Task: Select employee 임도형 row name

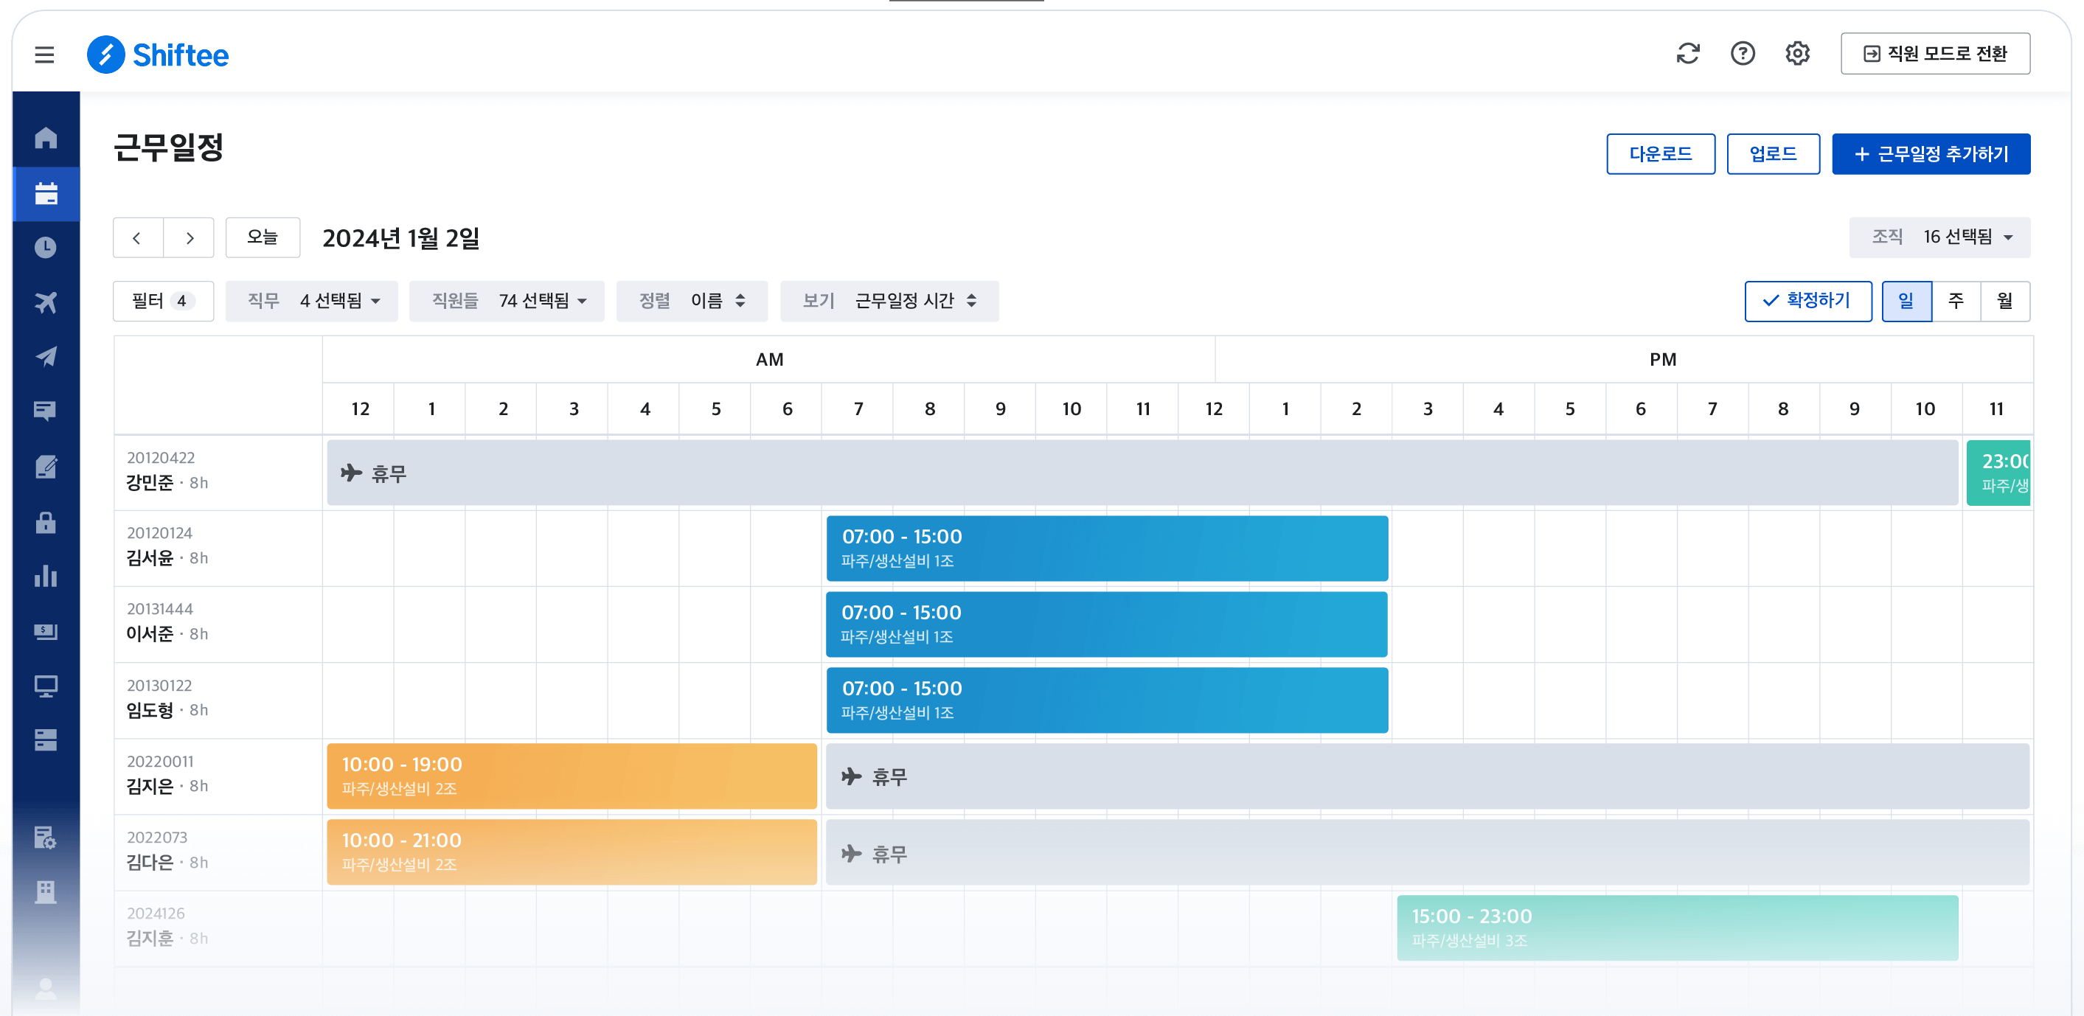Action: [150, 710]
